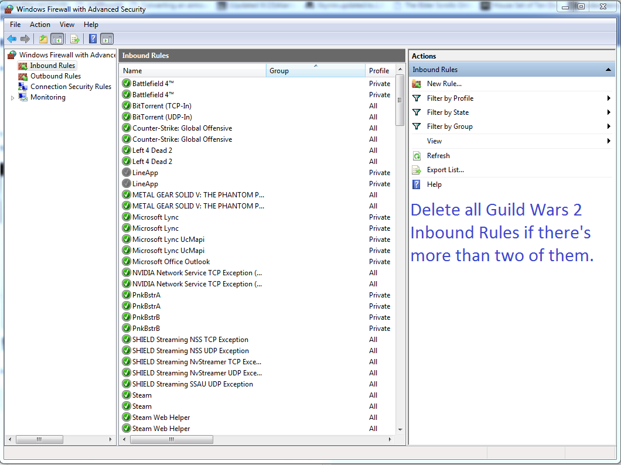Sort by the Profile column header
This screenshot has width=621, height=465.
point(380,71)
